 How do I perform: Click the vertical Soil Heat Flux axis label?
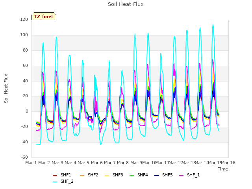pos(6,88)
